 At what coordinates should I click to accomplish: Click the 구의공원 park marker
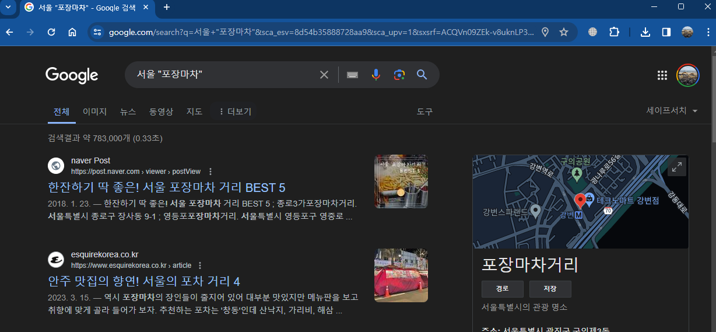click(577, 173)
